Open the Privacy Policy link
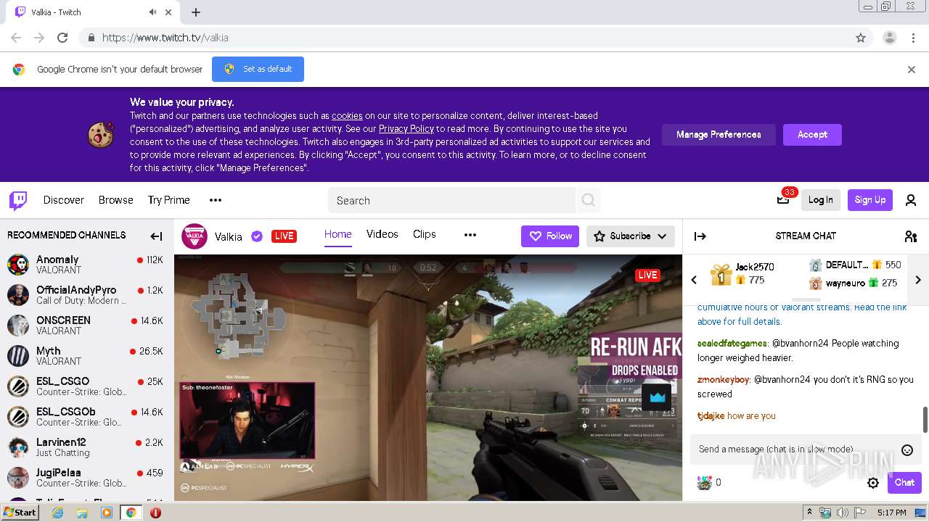This screenshot has height=522, width=929. click(x=406, y=129)
